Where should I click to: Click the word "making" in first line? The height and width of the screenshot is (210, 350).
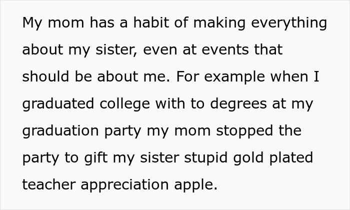pos(219,23)
